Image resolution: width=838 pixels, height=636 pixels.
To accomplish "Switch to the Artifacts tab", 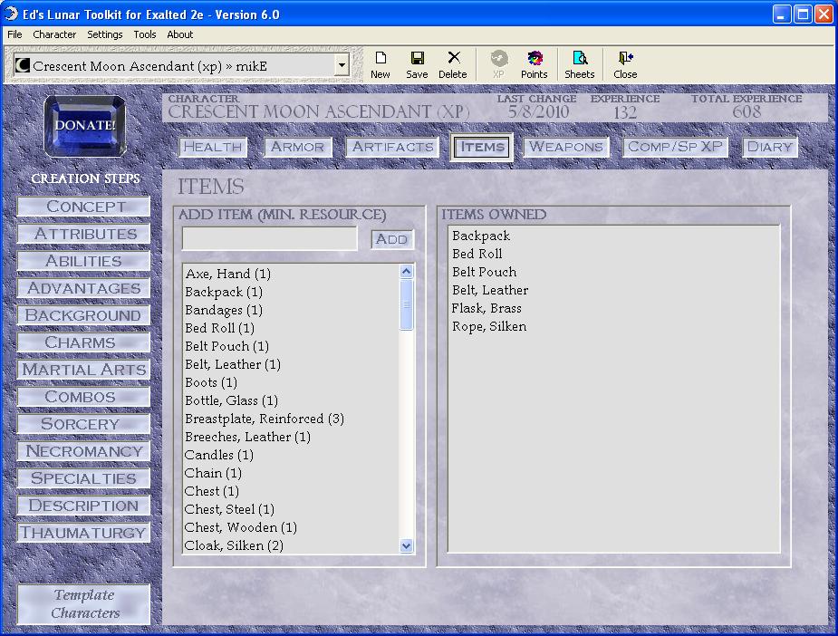I will pos(393,147).
